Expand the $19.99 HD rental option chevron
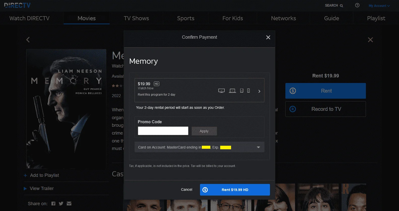 [259, 91]
